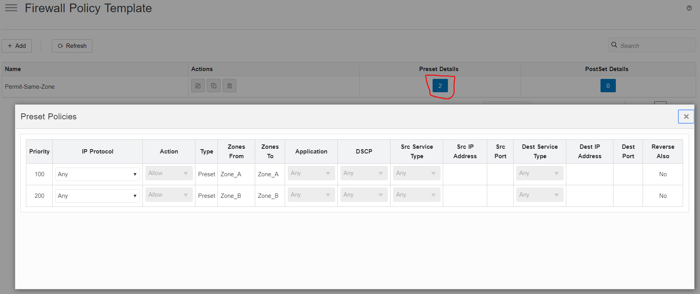
Task: Open IP Protocol dropdown for priority 200
Action: 98,196
